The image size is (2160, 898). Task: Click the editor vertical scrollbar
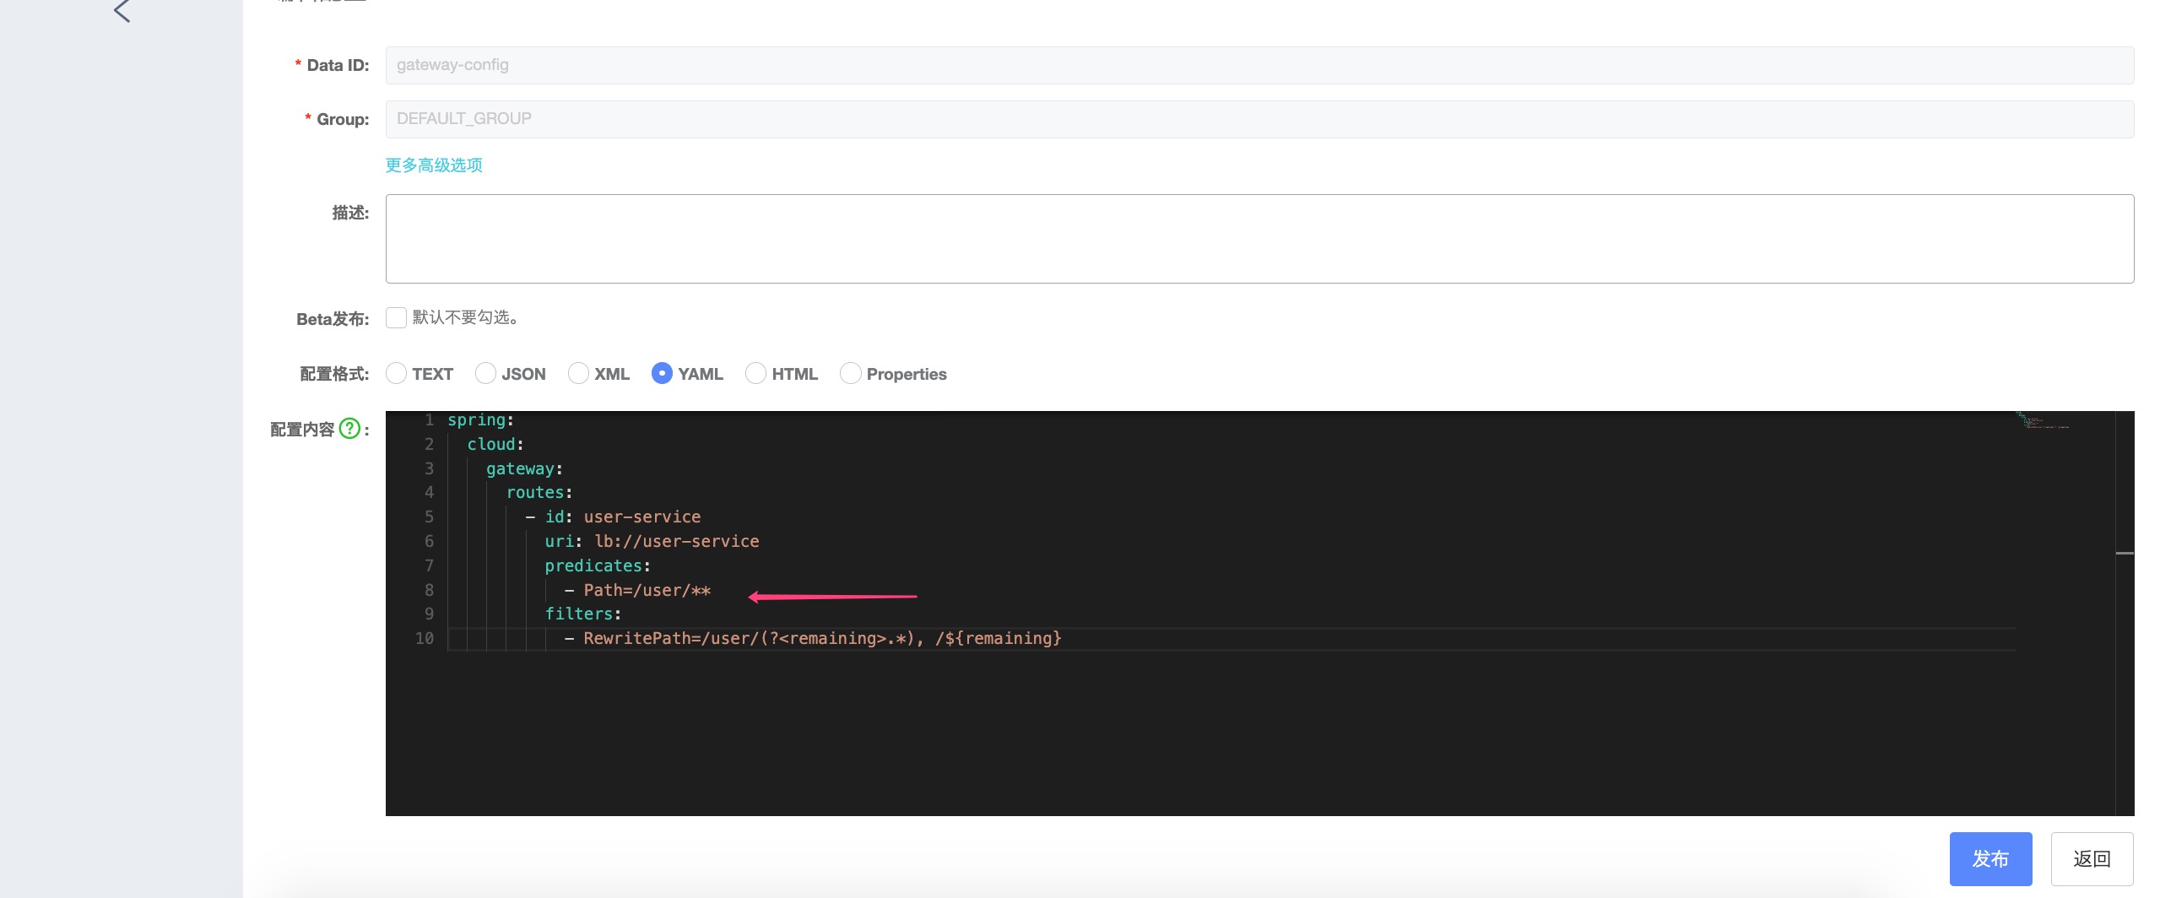tap(2125, 613)
